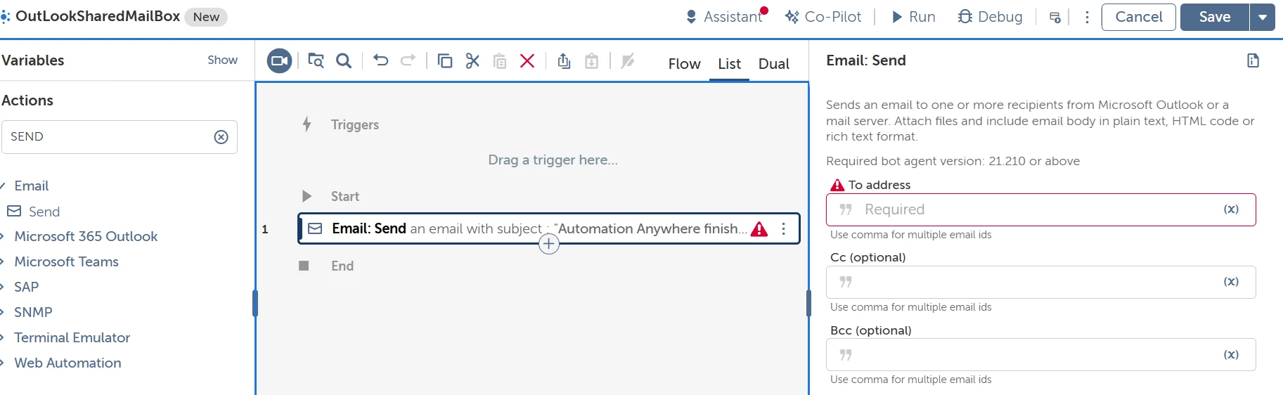The height and width of the screenshot is (395, 1283).
Task: Click the right panel collapse handle
Action: point(808,304)
